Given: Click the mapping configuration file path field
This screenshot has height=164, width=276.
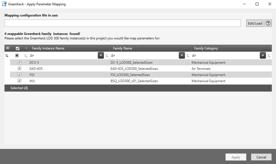Looking at the screenshot, I should [122, 23].
